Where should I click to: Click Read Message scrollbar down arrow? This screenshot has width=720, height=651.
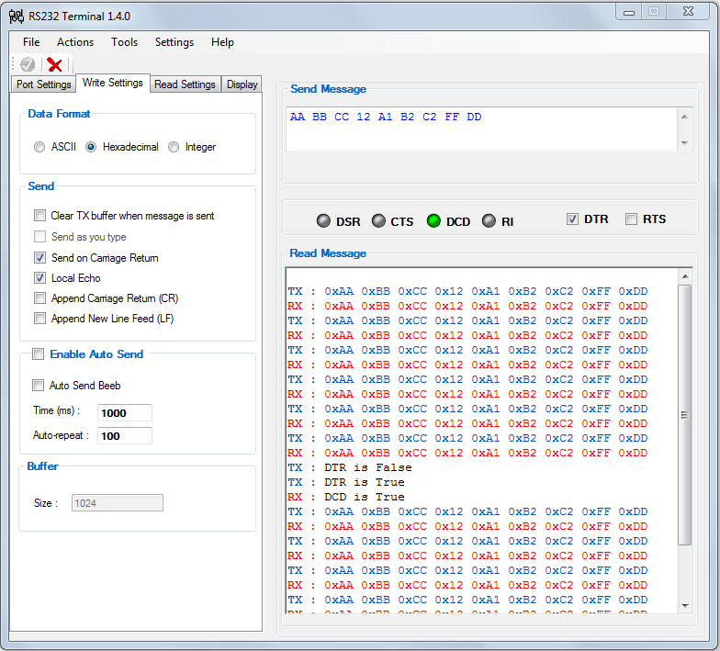point(685,606)
